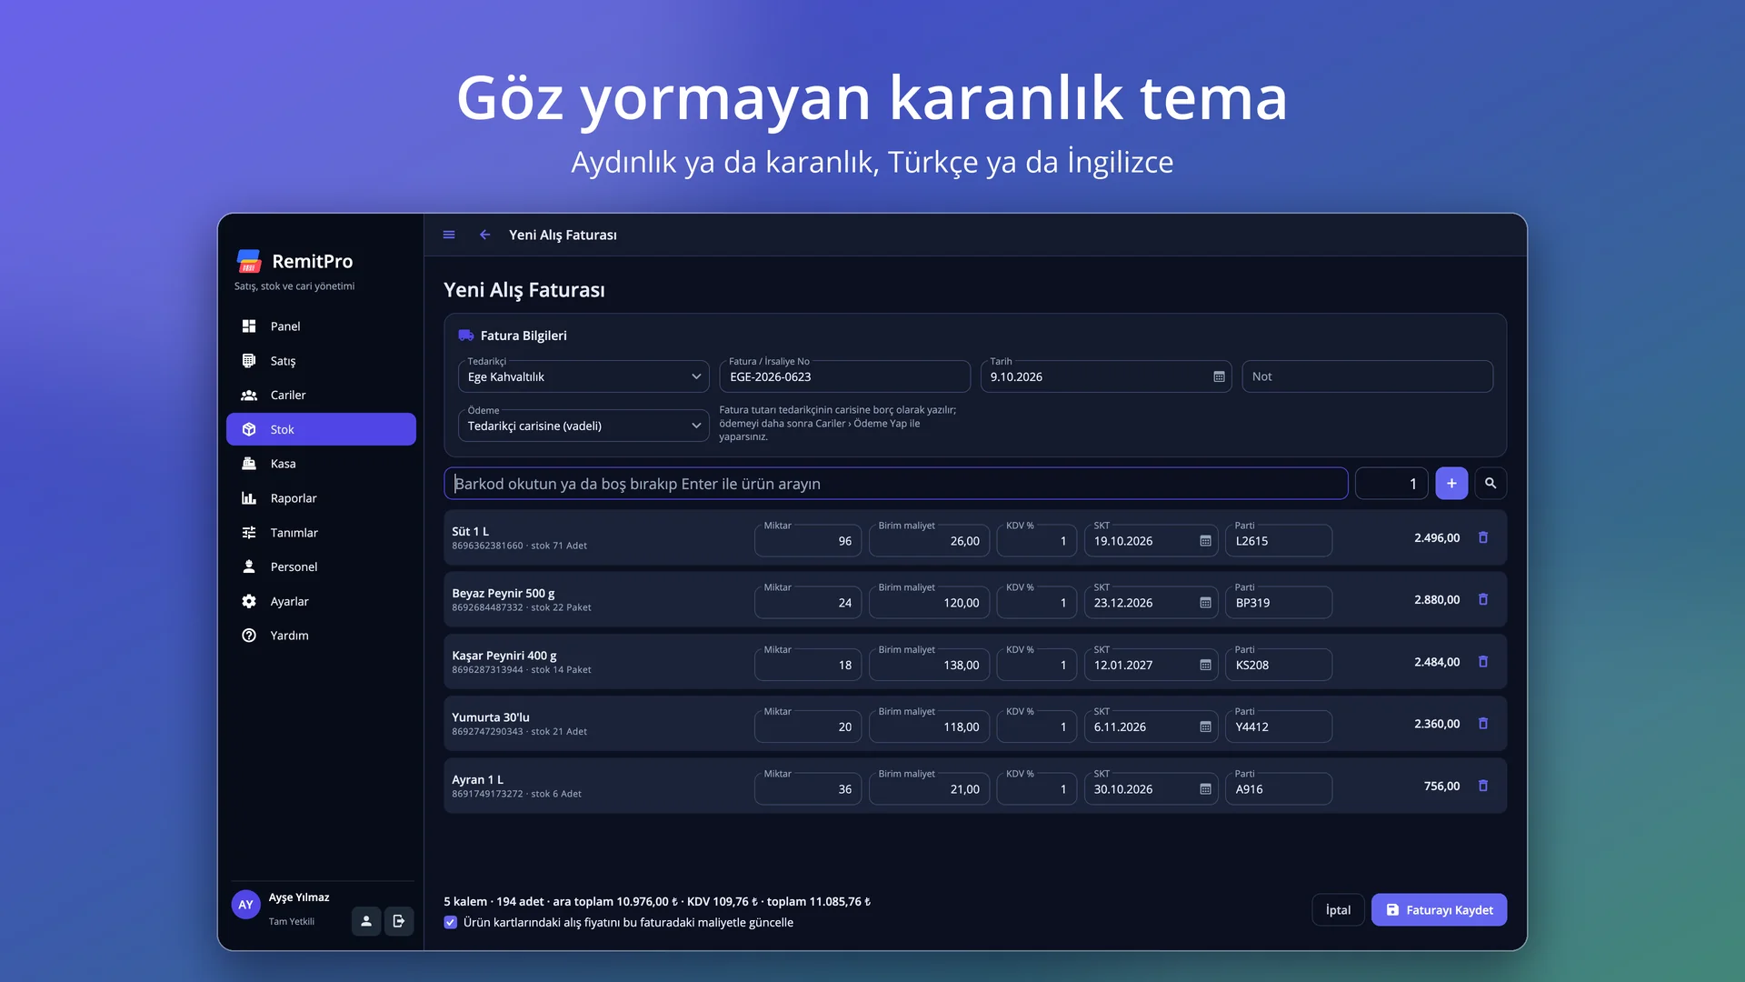Image resolution: width=1745 pixels, height=982 pixels.
Task: Delete the Yumurta 30'lu row
Action: [x=1483, y=724]
